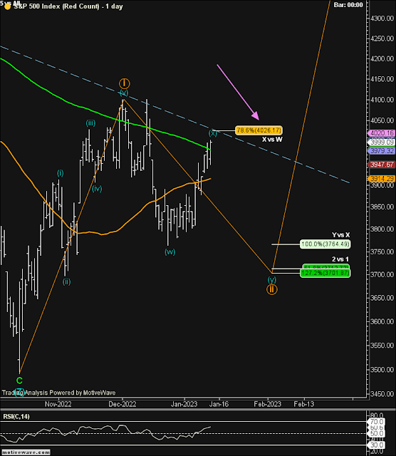Click the 4100.00 price axis value
This screenshot has width=396, height=456.
pyautogui.click(x=382, y=100)
